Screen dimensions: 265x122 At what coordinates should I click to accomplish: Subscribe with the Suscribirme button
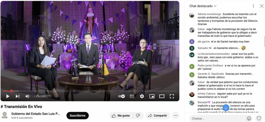click(78, 116)
